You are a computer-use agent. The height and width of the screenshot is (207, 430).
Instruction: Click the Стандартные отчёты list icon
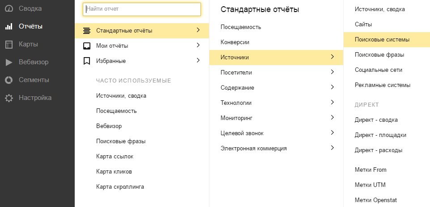[87, 31]
